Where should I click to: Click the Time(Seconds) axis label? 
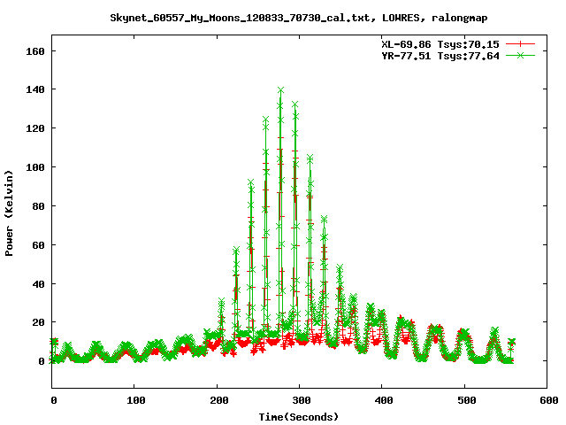[299, 417]
